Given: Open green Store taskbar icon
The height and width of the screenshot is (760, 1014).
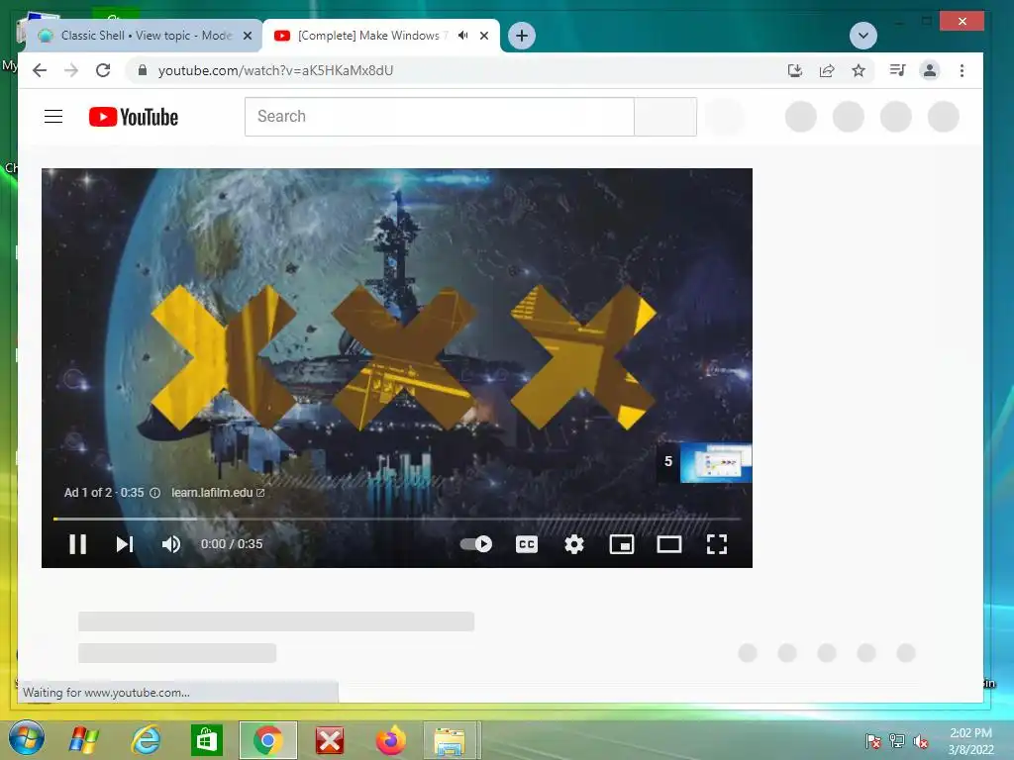Looking at the screenshot, I should click(207, 740).
